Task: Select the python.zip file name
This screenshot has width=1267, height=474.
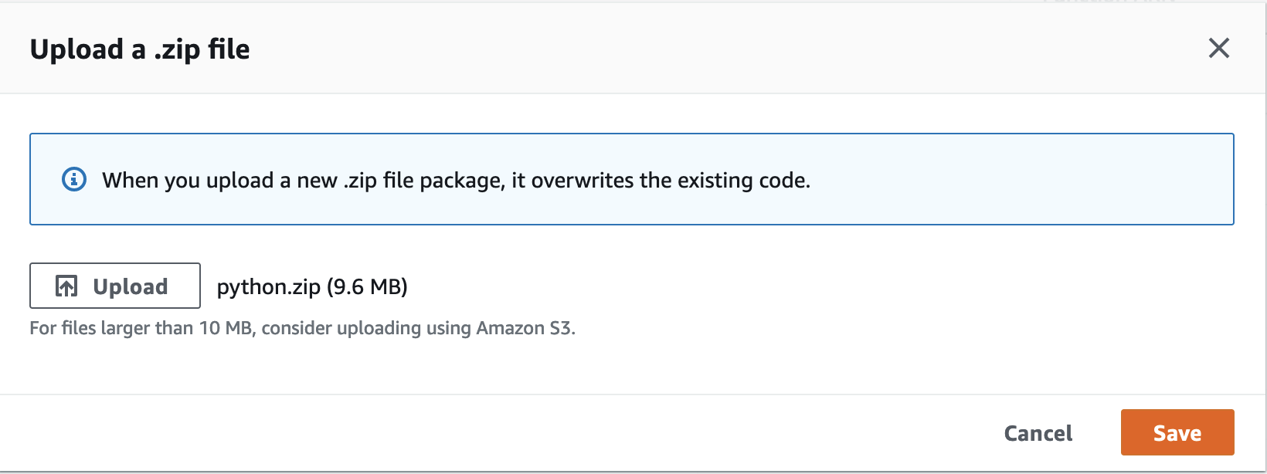Action: (268, 287)
